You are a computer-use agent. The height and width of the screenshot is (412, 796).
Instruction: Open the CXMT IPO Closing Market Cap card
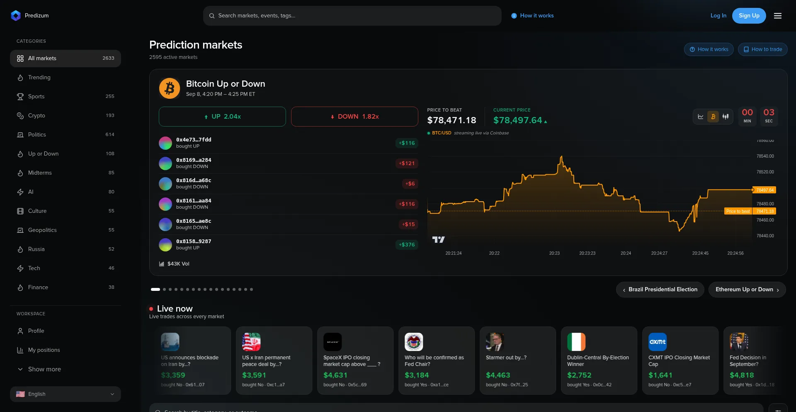coord(680,361)
